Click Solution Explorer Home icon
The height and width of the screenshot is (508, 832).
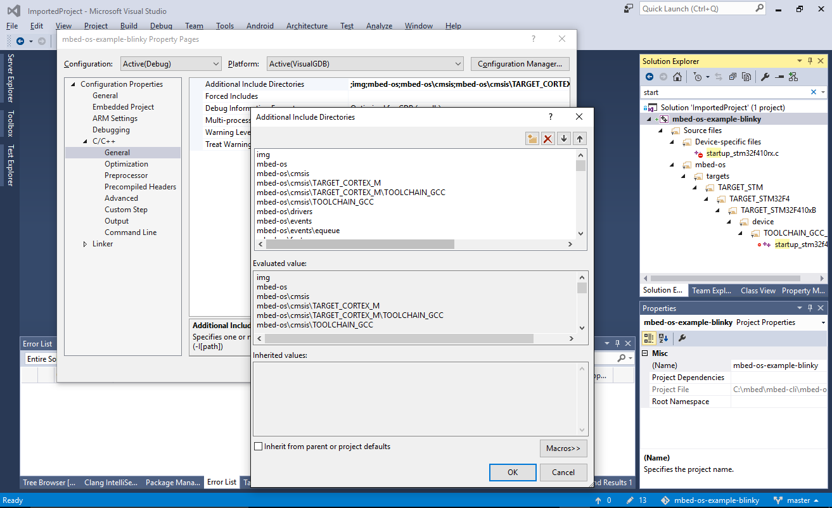[x=677, y=77]
